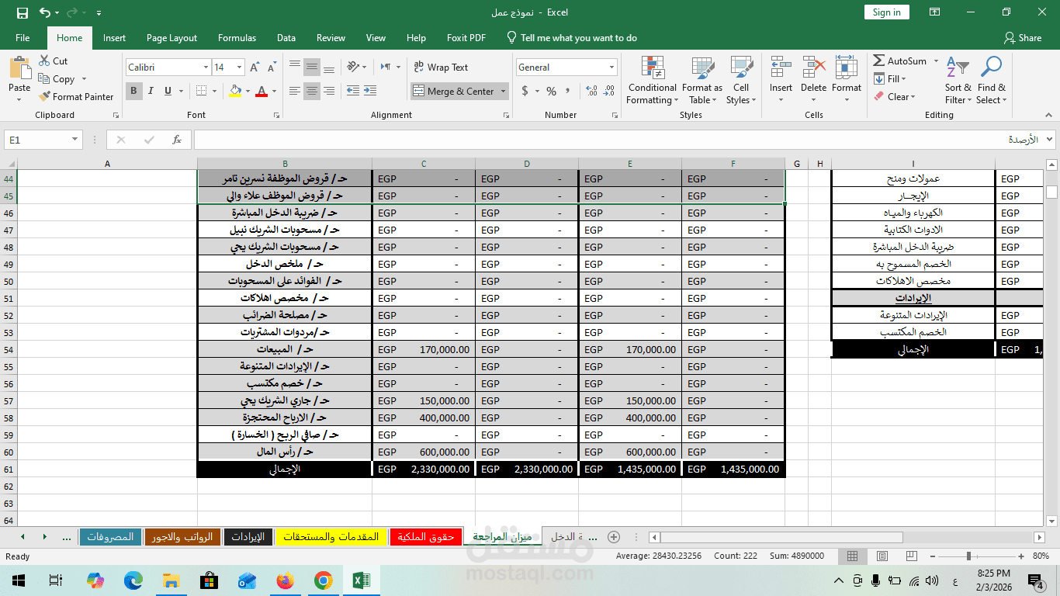Apply the yellow Fill Color
This screenshot has width=1060, height=596.
coord(236,91)
